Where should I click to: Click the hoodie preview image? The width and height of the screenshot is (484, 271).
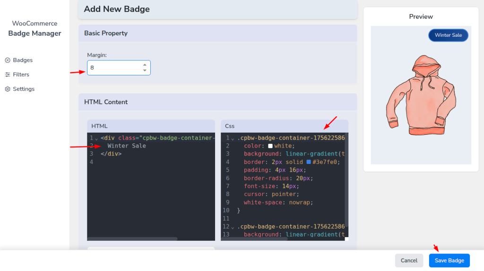click(421, 95)
